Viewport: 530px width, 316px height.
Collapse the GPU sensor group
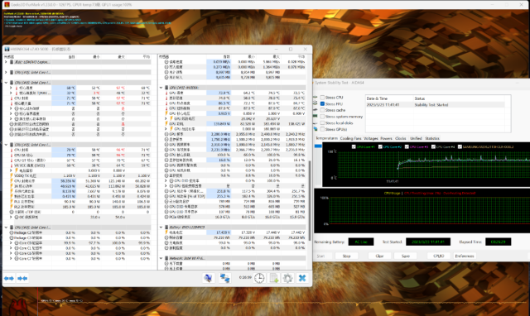(x=161, y=88)
